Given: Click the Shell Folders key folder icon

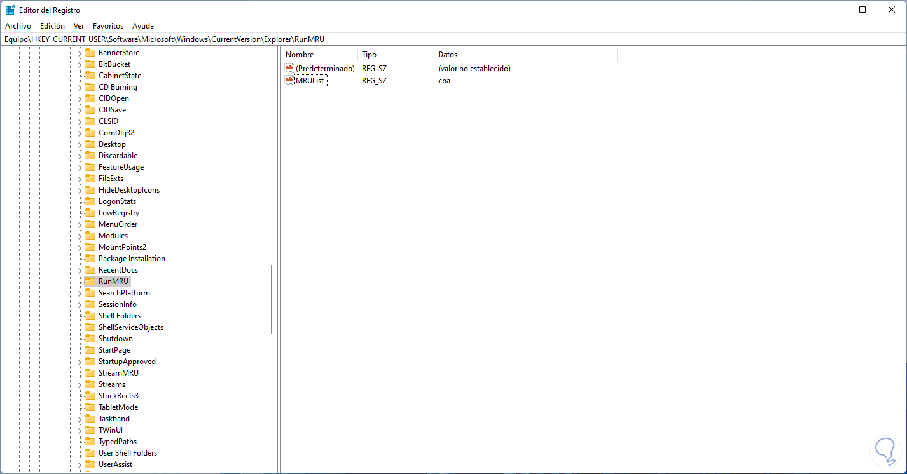Looking at the screenshot, I should pyautogui.click(x=90, y=316).
